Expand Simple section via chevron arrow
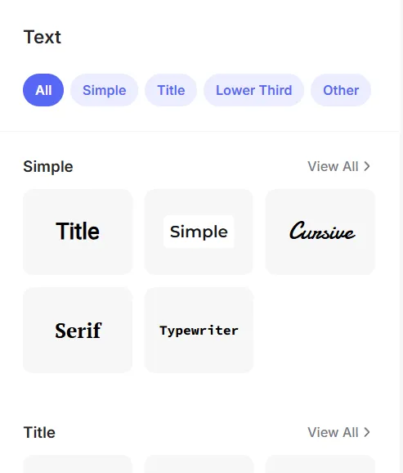The height and width of the screenshot is (473, 403). pos(367,166)
